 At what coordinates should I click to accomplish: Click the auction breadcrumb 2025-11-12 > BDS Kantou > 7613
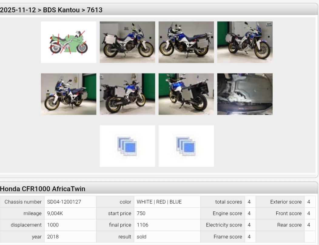coord(51,10)
